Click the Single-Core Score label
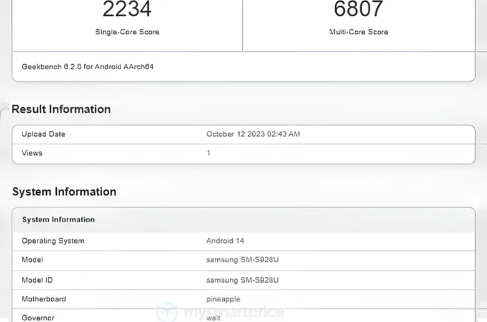Viewport: 487px width, 322px height. 127,32
